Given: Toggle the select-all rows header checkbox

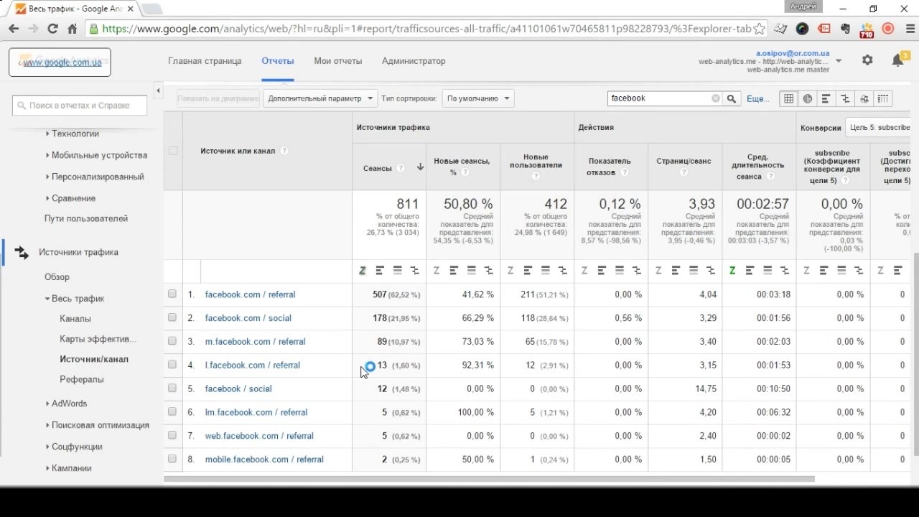Looking at the screenshot, I should tap(172, 151).
